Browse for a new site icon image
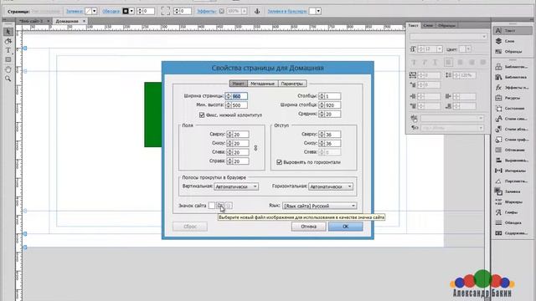This screenshot has width=536, height=301. coord(220,206)
